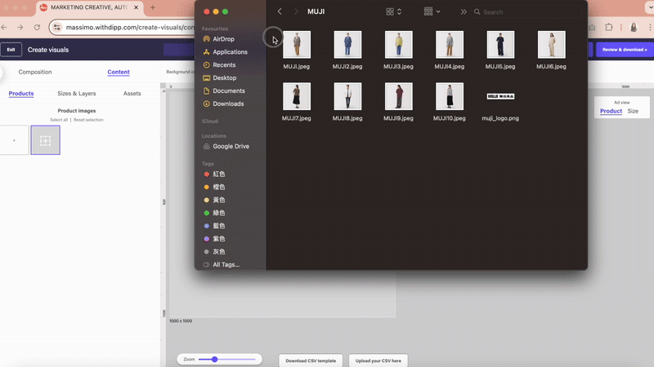Open Downloads folder in Finder sidebar
The height and width of the screenshot is (367, 654).
tap(223, 104)
